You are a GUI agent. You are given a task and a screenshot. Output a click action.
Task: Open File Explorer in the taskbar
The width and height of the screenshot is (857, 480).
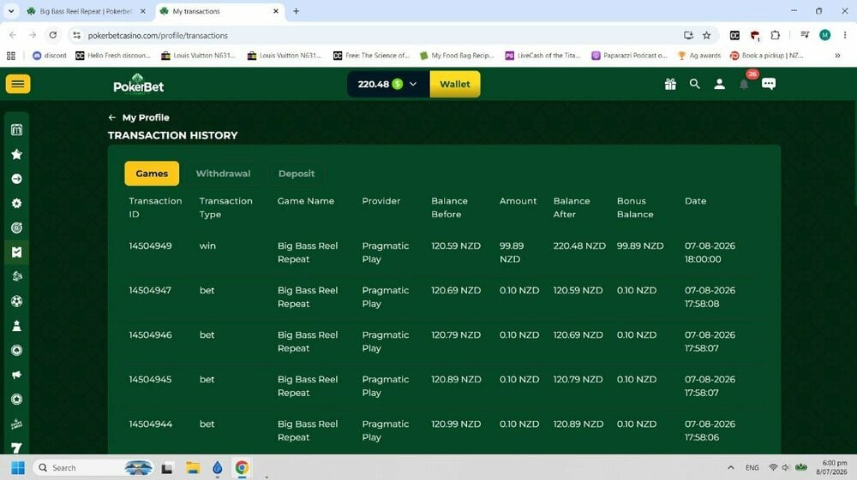(192, 468)
